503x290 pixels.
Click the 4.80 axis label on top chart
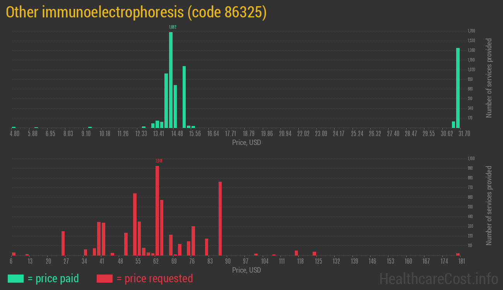tap(14, 133)
